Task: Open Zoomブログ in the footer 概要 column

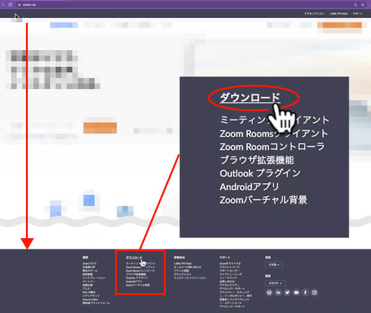Action: [90, 264]
